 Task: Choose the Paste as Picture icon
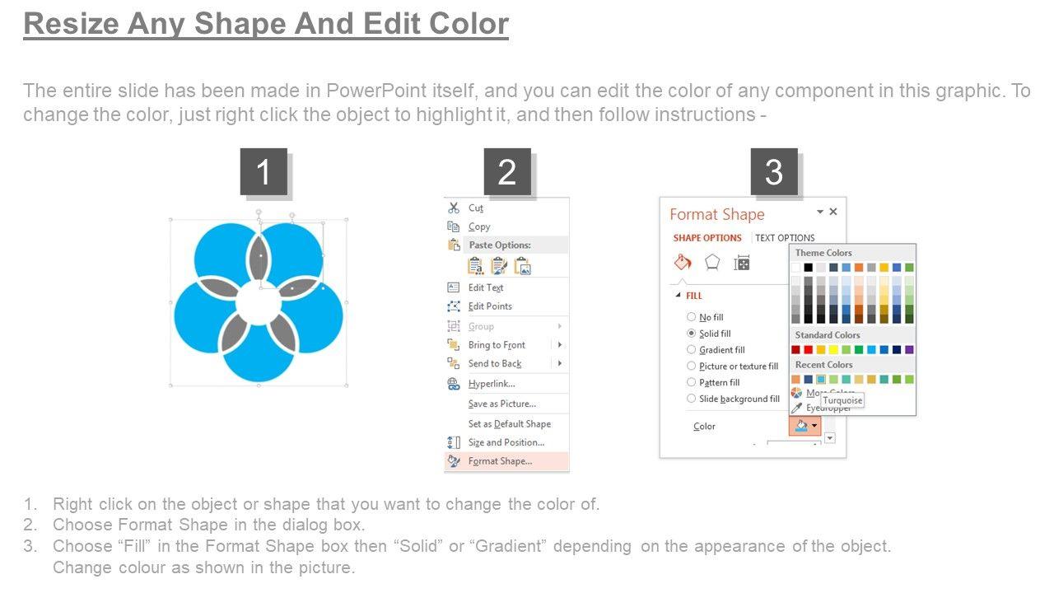pyautogui.click(x=523, y=266)
